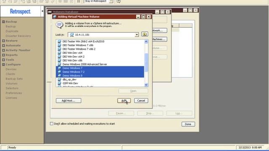Open Selectors in the sidebar
Viewport: 269px width, 151px height.
12,88
